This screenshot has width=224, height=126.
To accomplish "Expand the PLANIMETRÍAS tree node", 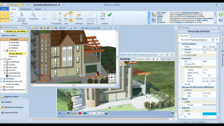I will pyautogui.click(x=4, y=62).
